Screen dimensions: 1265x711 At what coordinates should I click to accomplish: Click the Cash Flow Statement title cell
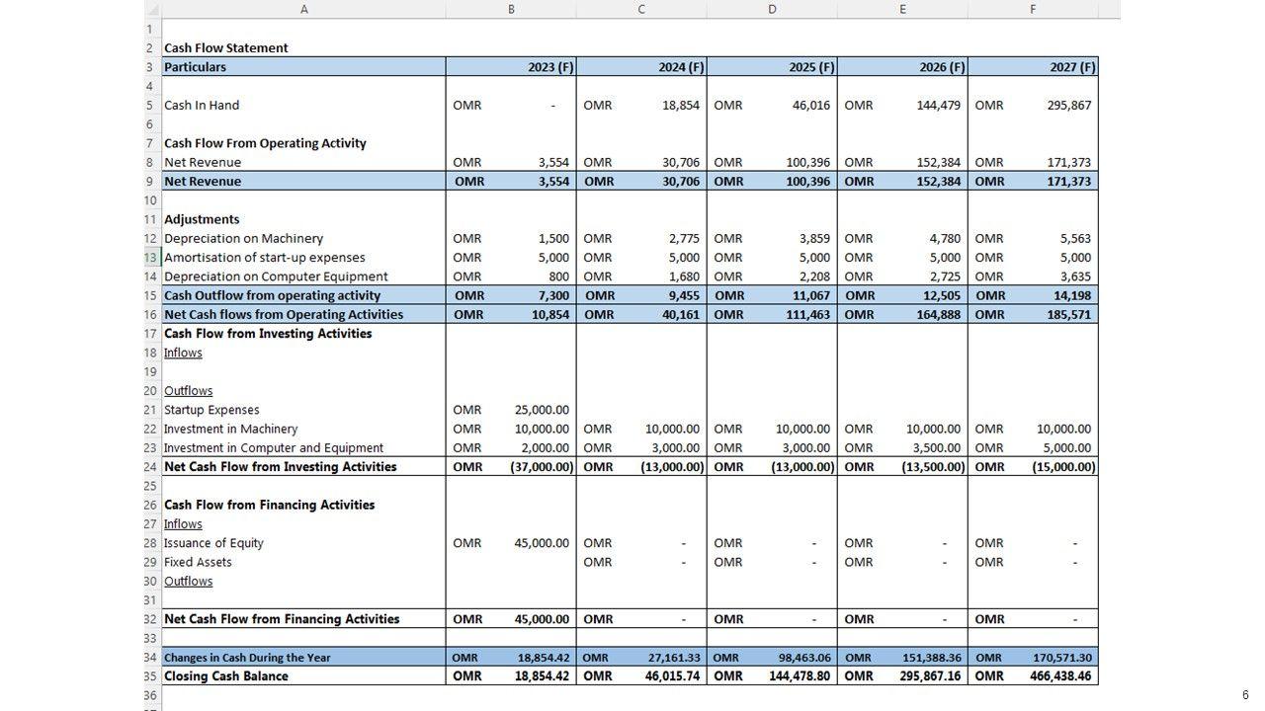point(226,47)
